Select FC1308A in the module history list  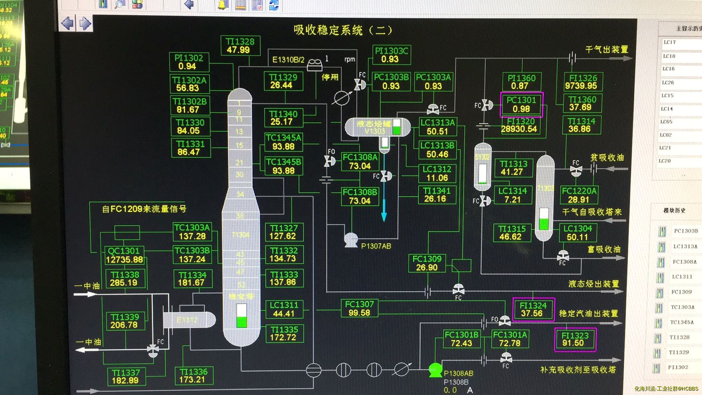pyautogui.click(x=685, y=262)
